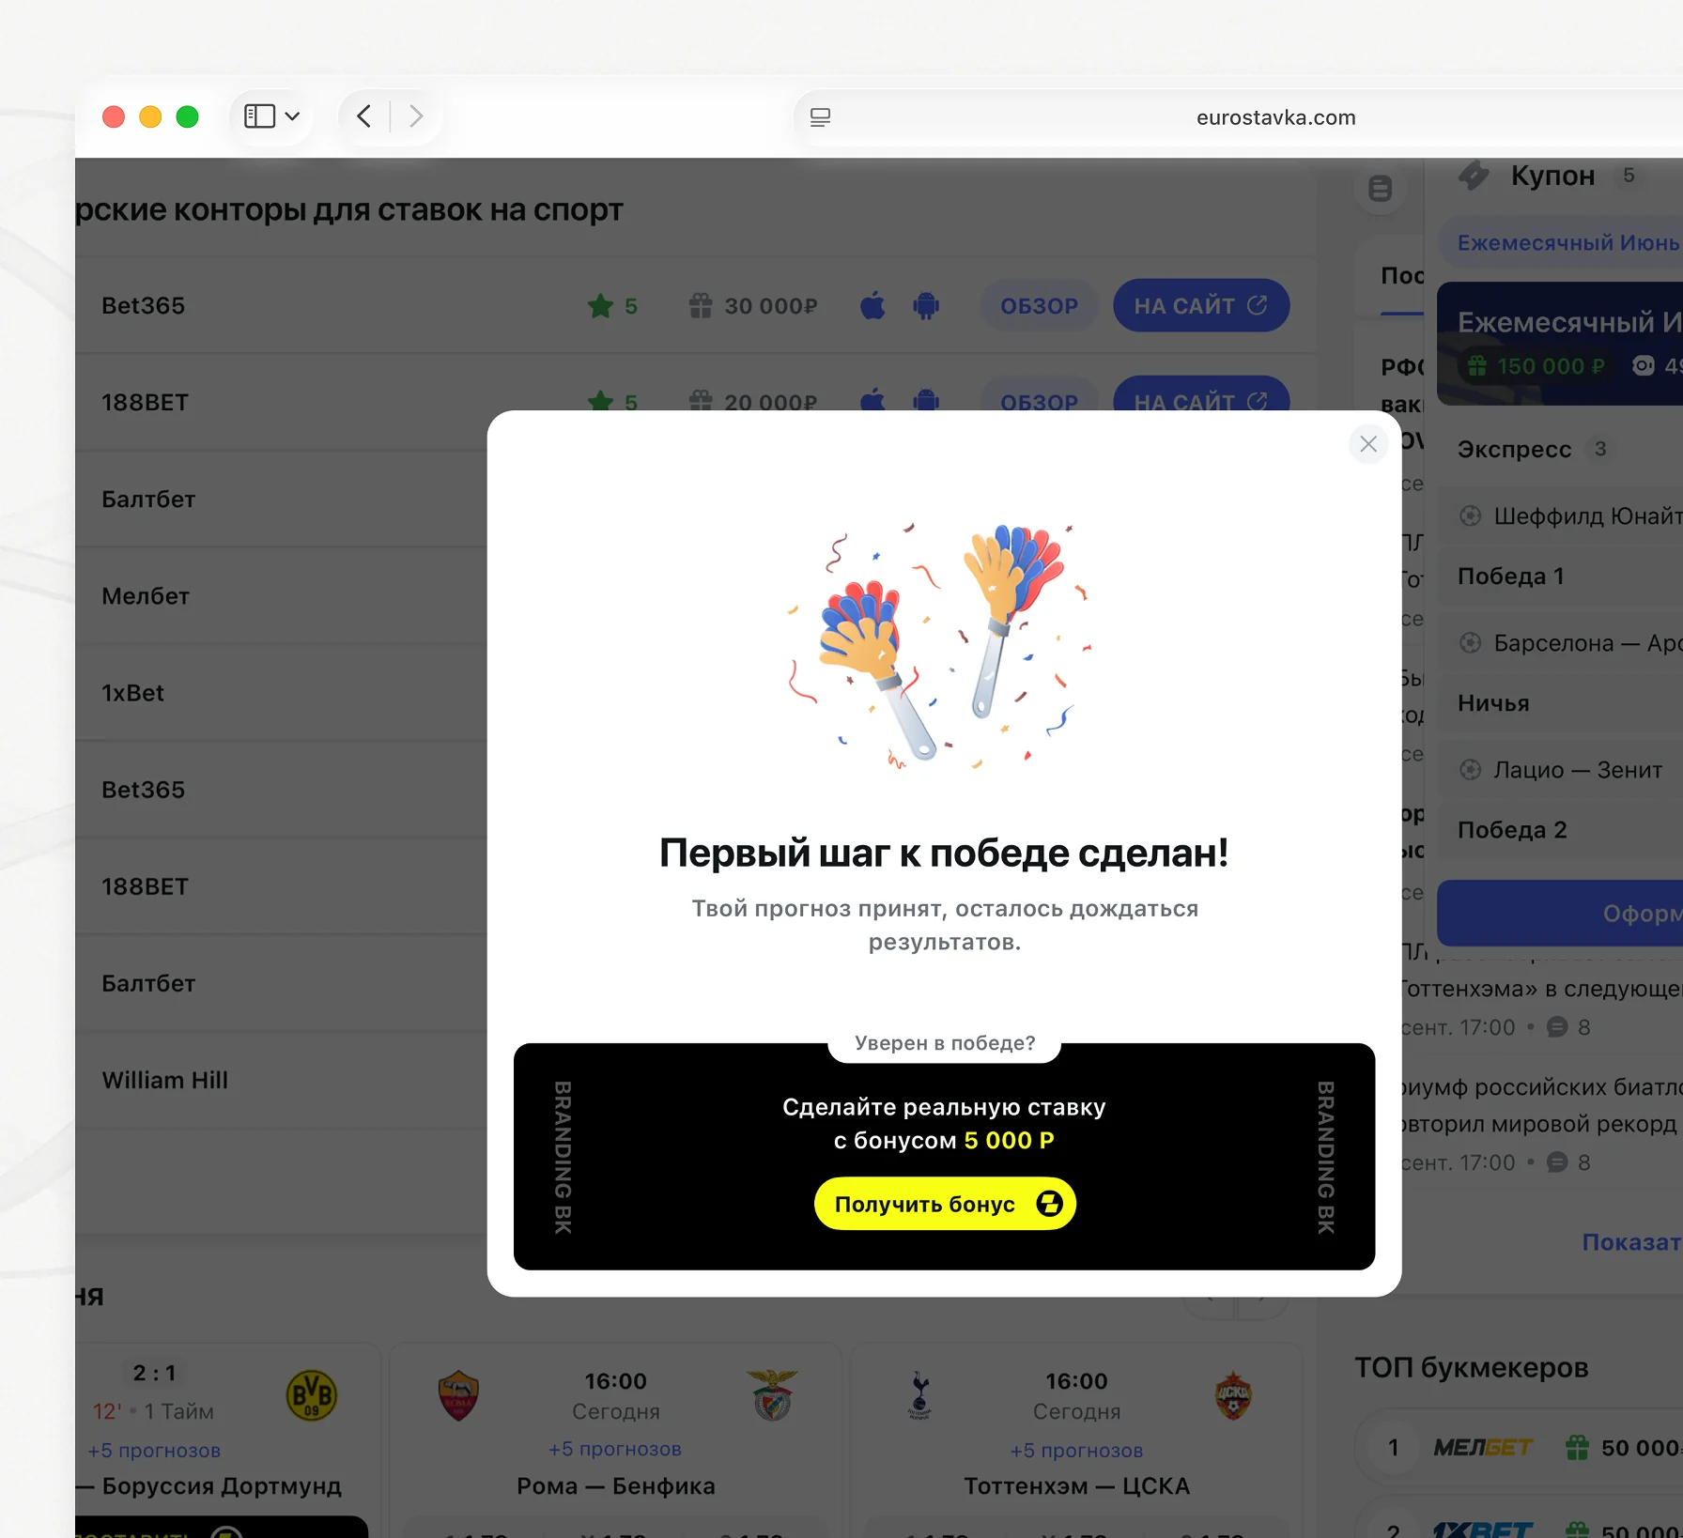
Task: Select the Ежемесячный Июнь tab
Action: (1565, 243)
